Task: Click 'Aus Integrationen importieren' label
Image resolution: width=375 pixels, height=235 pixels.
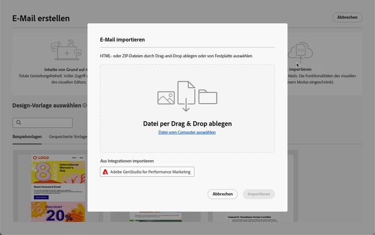Action: (x=127, y=161)
